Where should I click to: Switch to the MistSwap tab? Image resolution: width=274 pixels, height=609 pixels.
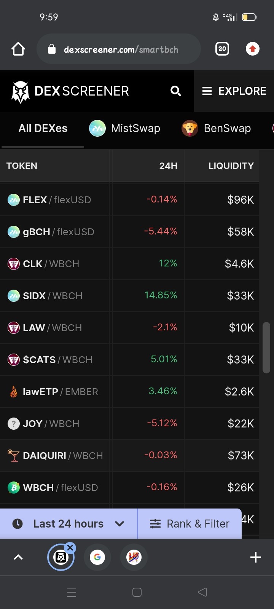(125, 128)
